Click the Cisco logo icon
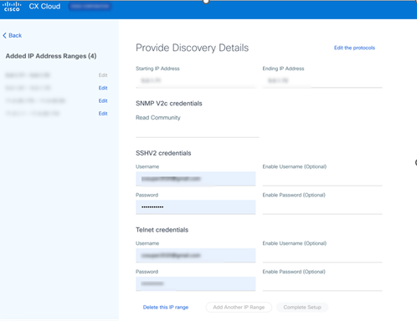The height and width of the screenshot is (321, 417). point(12,7)
